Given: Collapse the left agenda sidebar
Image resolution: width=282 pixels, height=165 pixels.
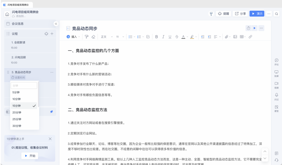Looking at the screenshot, I should click(56, 24).
